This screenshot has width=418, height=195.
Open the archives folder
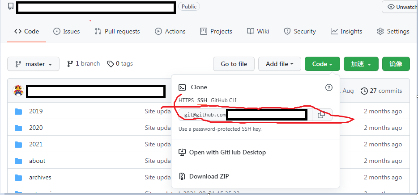click(40, 177)
